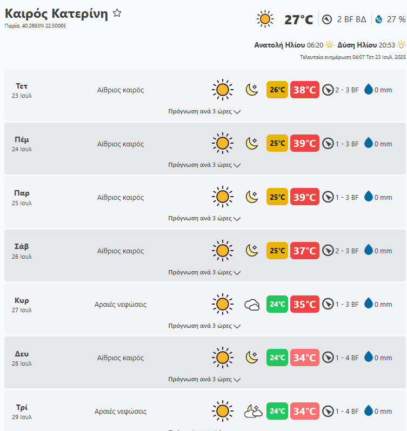Select the Σάβ 26 Ιουλ day label

point(22,251)
